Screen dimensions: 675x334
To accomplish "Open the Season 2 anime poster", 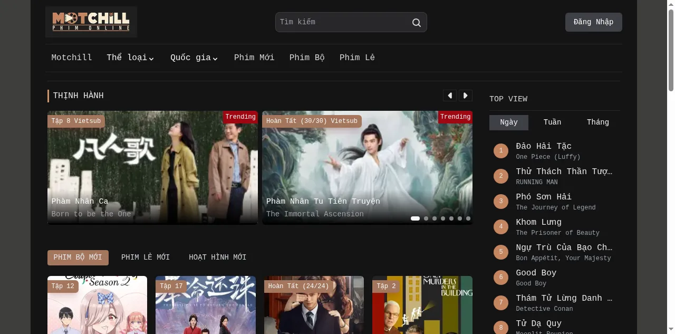I will tap(97, 305).
